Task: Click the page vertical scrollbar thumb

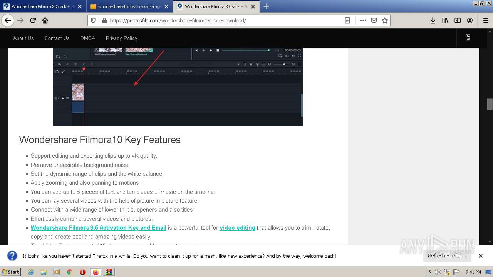Action: pyautogui.click(x=490, y=104)
